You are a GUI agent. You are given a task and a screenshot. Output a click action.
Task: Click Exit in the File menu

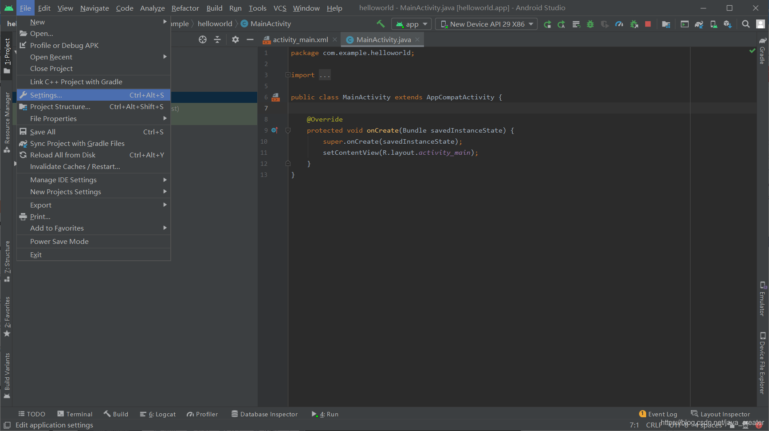[94, 255]
